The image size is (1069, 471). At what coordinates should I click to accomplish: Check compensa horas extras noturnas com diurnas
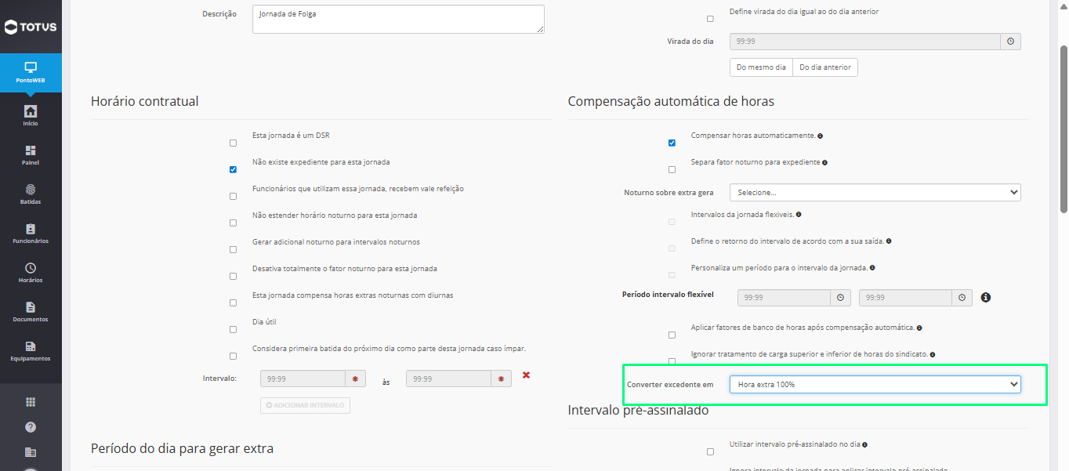coord(233,303)
